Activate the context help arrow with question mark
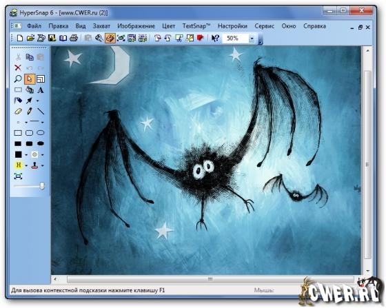The image size is (386, 308). click(215, 38)
